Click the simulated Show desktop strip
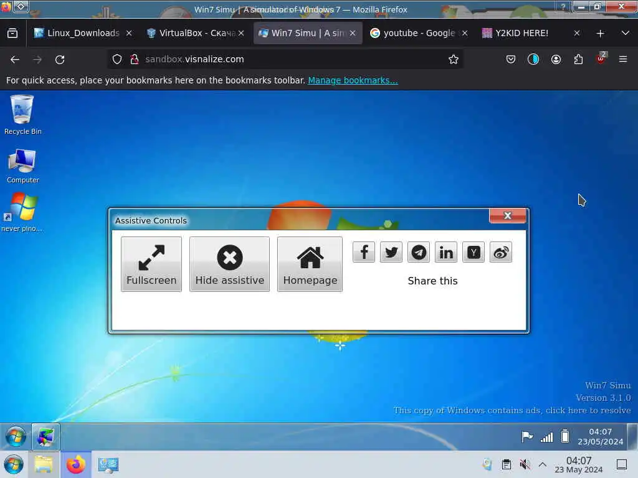The width and height of the screenshot is (638, 478). click(632, 436)
